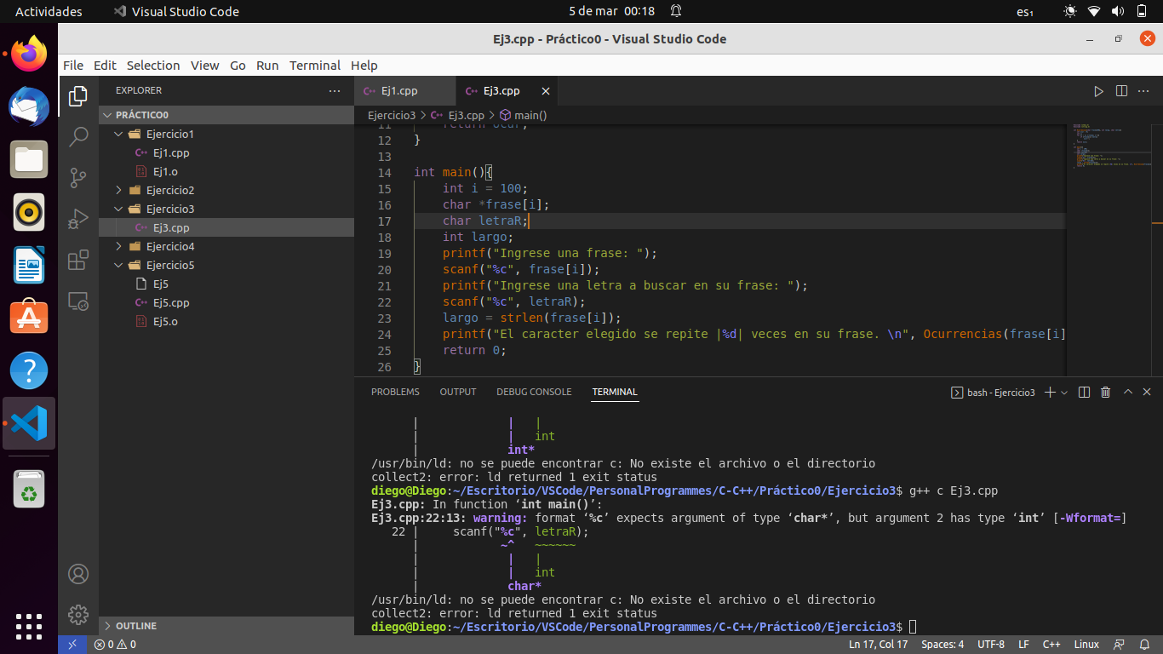Open the clock and calendar menu

611,11
